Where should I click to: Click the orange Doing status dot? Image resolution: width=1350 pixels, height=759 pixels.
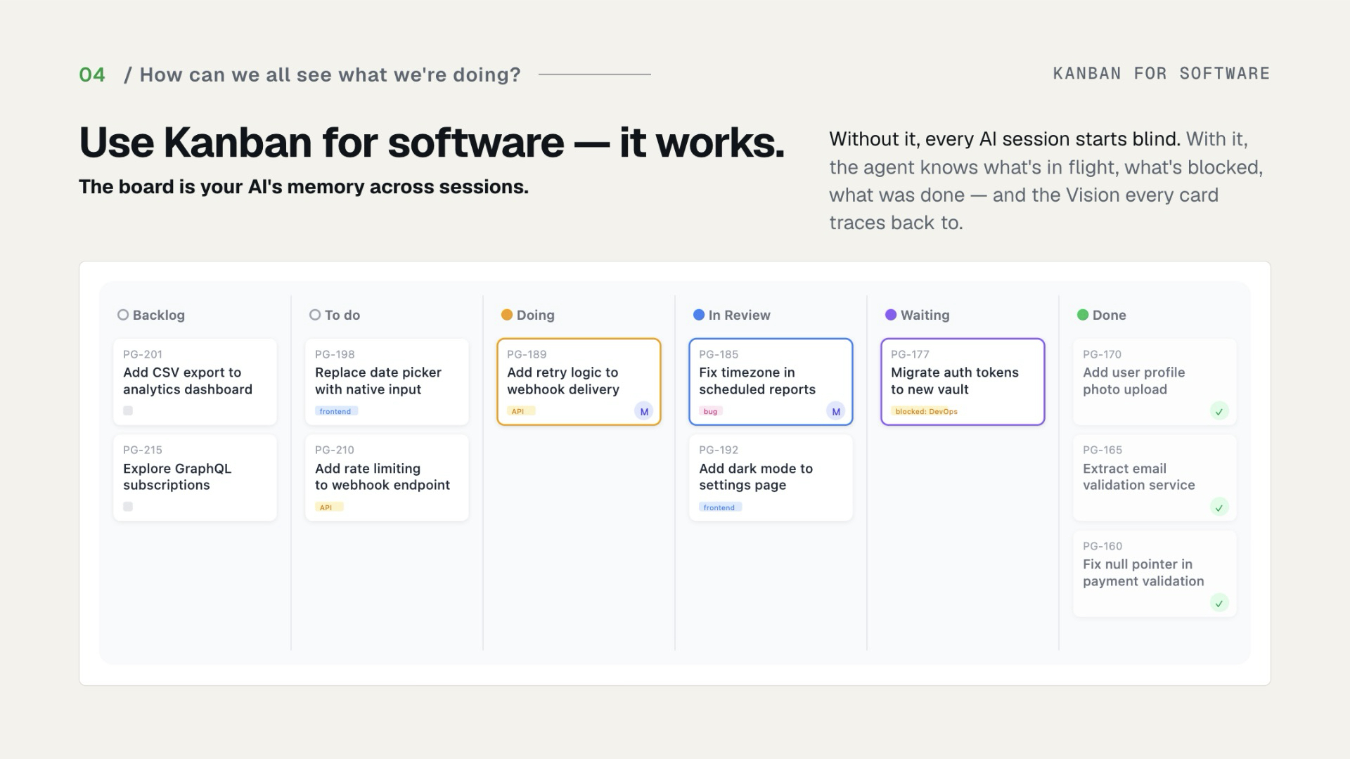pyautogui.click(x=507, y=315)
